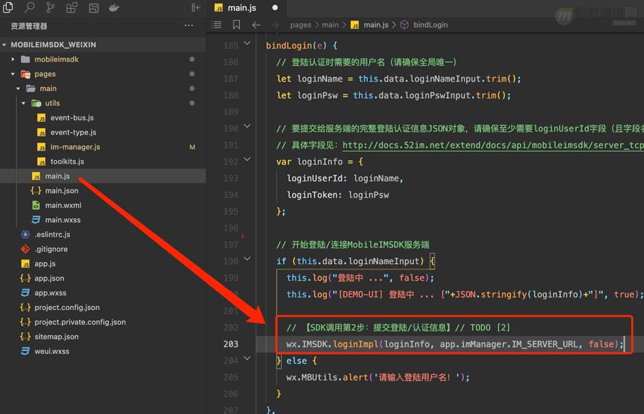The image size is (644, 414).
Task: Open im-manager.js in the file tree
Action: pos(75,147)
